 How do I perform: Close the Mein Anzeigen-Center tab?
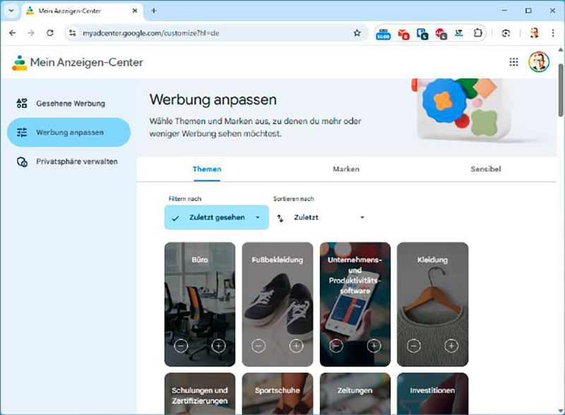(x=135, y=11)
